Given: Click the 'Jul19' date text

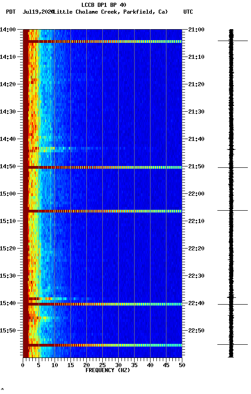Looking at the screenshot, I should point(30,12).
